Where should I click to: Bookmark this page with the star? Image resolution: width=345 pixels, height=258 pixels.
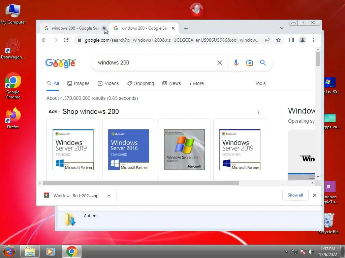click(278, 40)
